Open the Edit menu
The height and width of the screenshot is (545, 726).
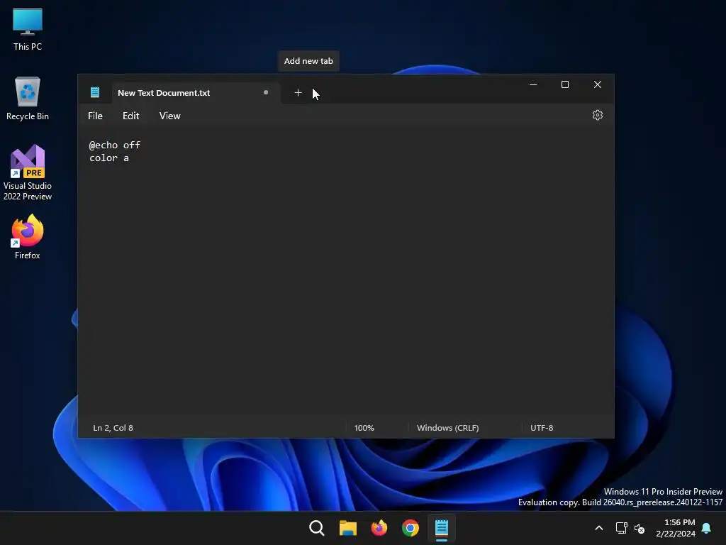click(130, 116)
